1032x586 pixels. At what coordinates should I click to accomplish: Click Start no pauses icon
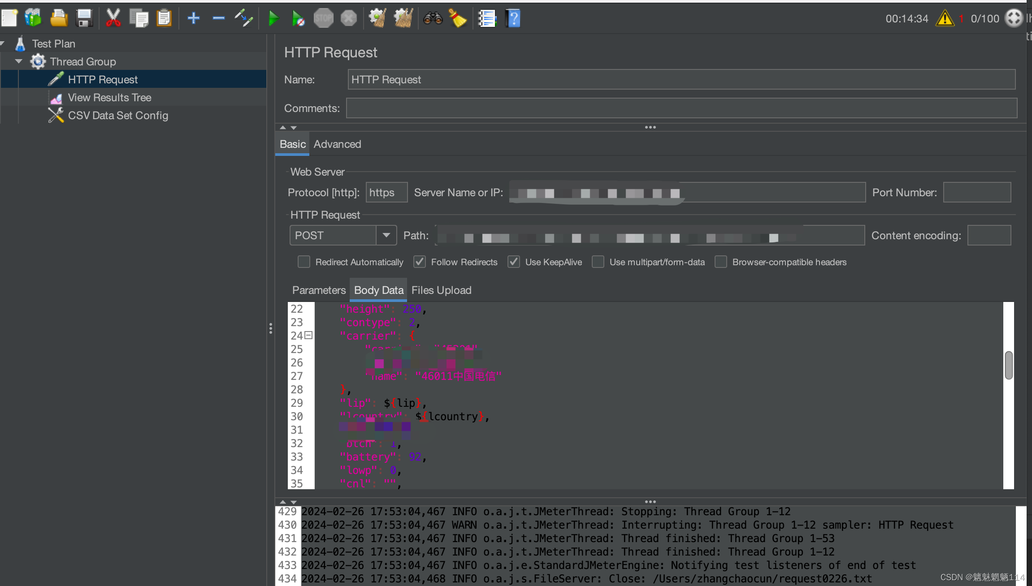click(298, 18)
